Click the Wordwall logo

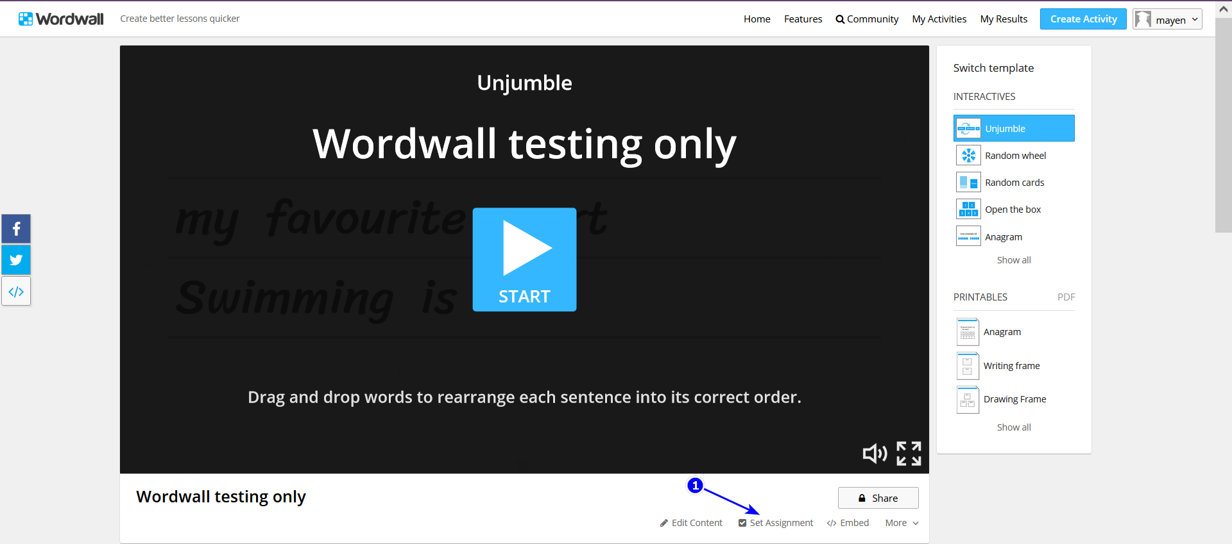[61, 19]
